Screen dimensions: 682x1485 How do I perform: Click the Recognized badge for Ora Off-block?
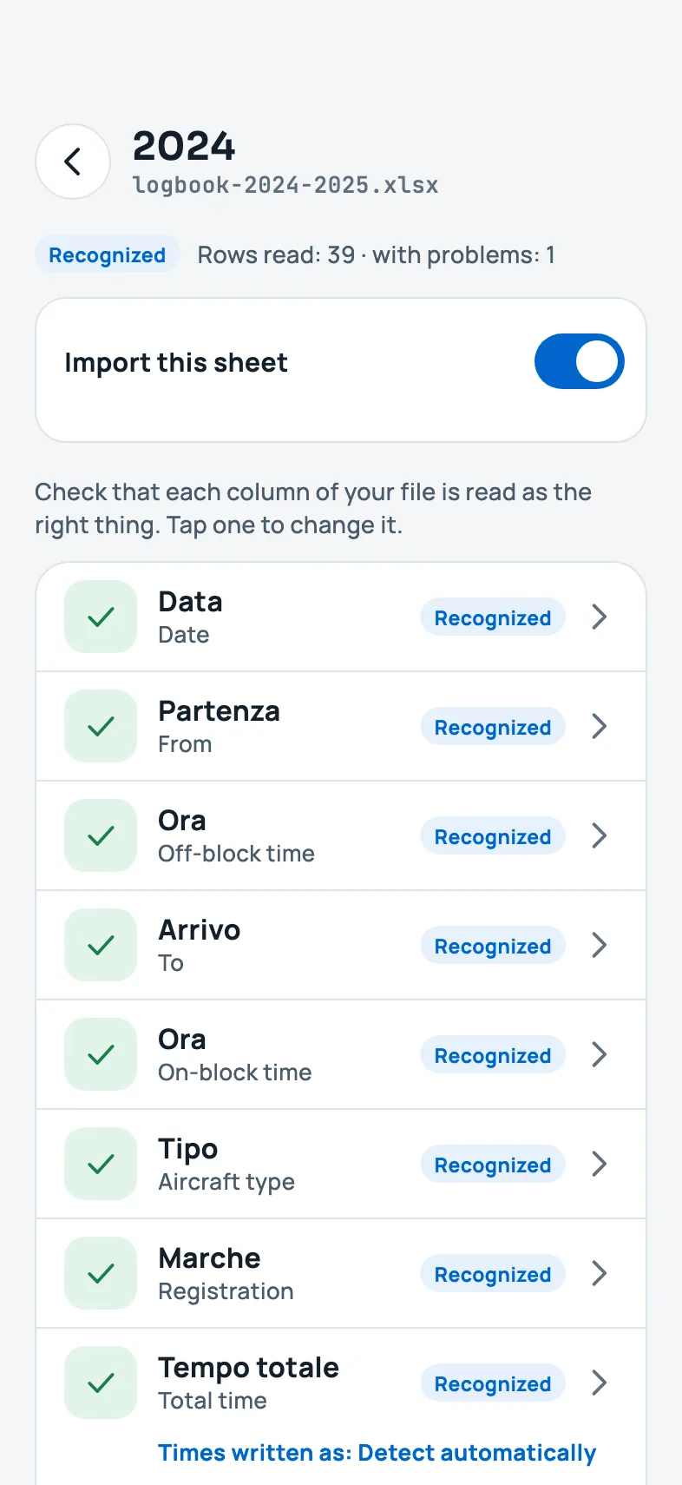point(493,836)
